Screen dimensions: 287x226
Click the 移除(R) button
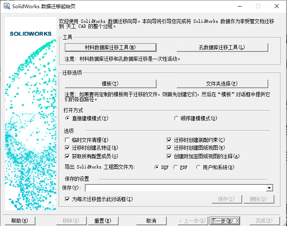tap(71, 221)
